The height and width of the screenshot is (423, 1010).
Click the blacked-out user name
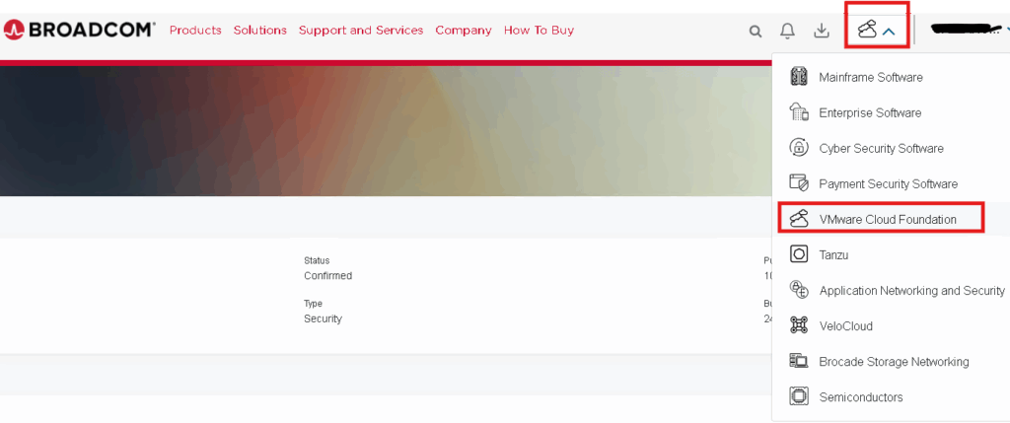[x=965, y=29]
